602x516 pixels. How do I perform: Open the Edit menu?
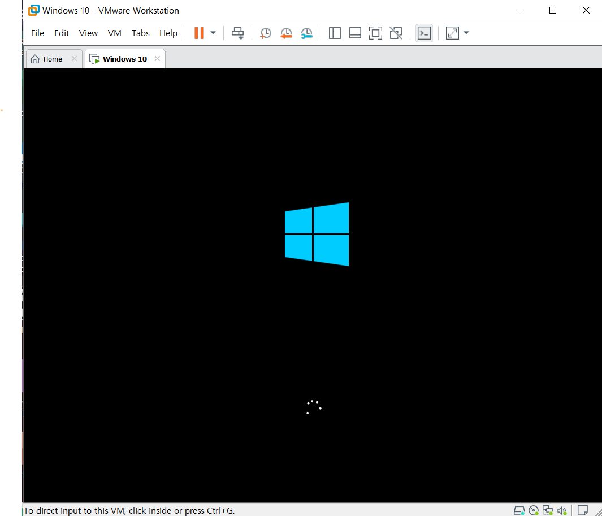pyautogui.click(x=62, y=33)
